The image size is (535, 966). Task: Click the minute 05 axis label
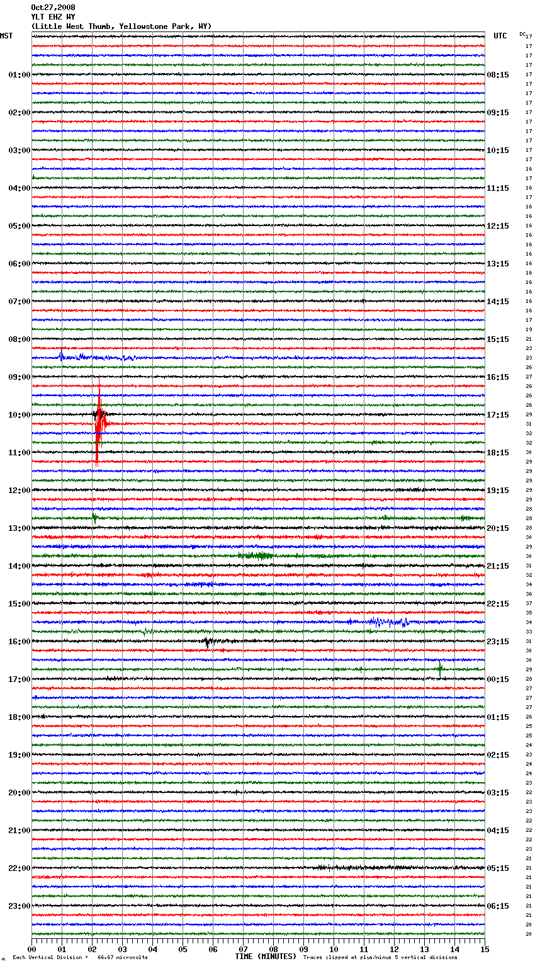(183, 949)
